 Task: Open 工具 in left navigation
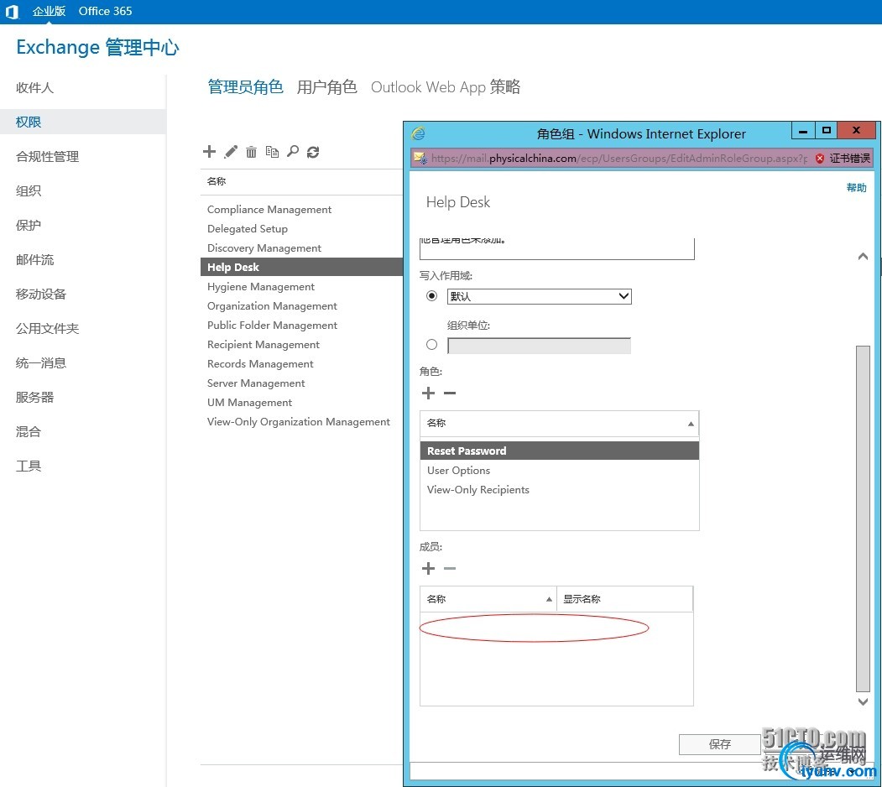(29, 466)
